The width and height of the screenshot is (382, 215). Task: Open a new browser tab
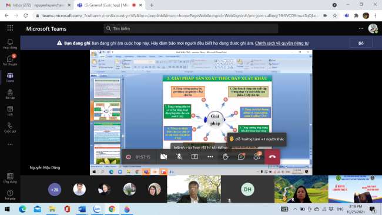click(152, 5)
